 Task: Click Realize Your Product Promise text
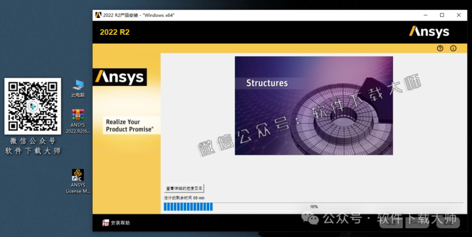130,126
